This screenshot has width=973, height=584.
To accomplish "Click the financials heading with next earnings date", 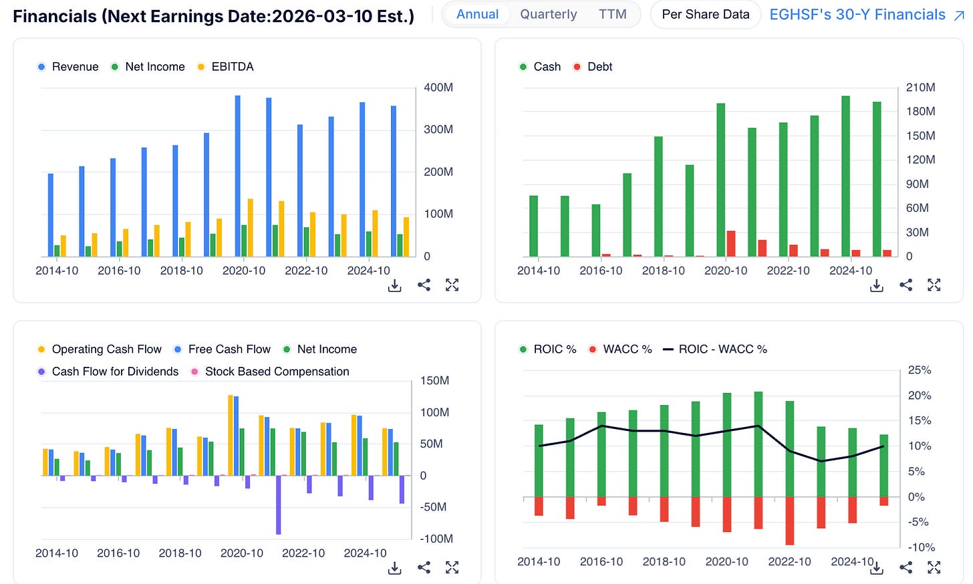I will click(214, 16).
